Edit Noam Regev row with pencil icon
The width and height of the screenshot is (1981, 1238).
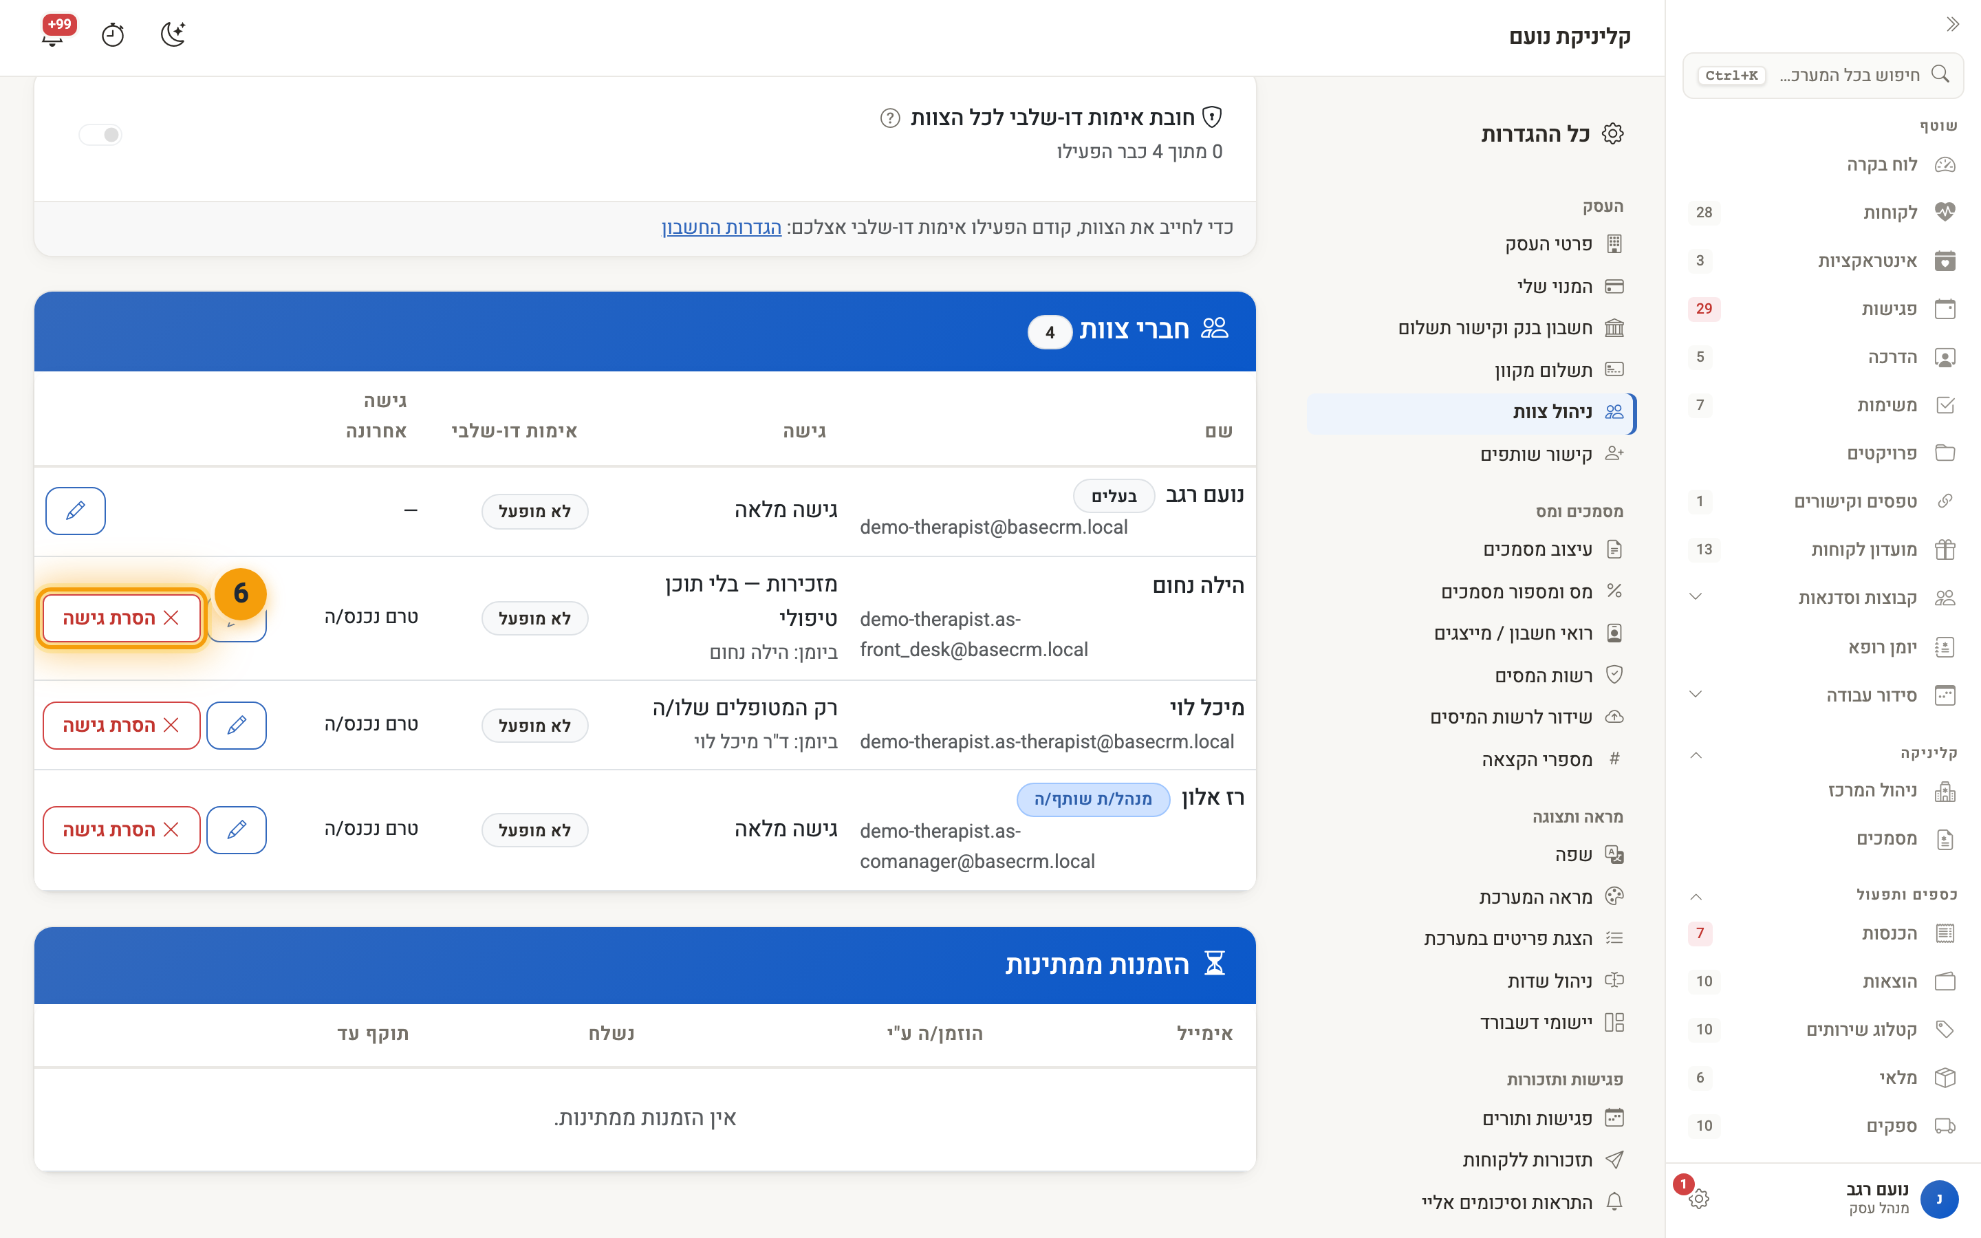point(75,511)
